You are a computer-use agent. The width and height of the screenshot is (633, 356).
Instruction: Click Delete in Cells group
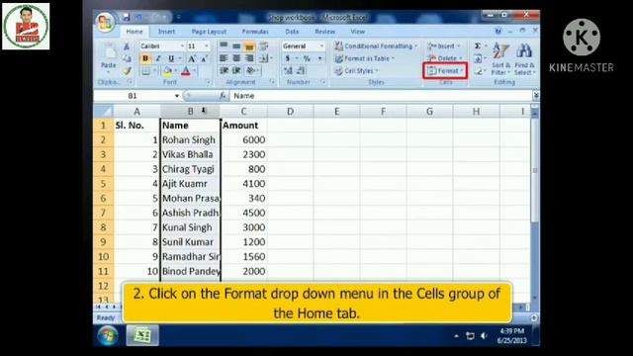click(x=444, y=58)
